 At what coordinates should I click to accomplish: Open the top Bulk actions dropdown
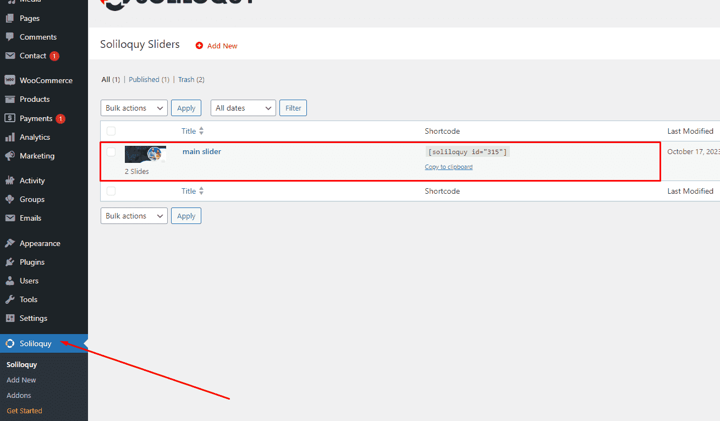[x=134, y=108]
